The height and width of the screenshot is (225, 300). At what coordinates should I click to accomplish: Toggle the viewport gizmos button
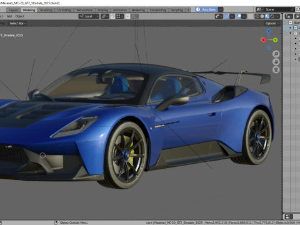tap(227, 16)
